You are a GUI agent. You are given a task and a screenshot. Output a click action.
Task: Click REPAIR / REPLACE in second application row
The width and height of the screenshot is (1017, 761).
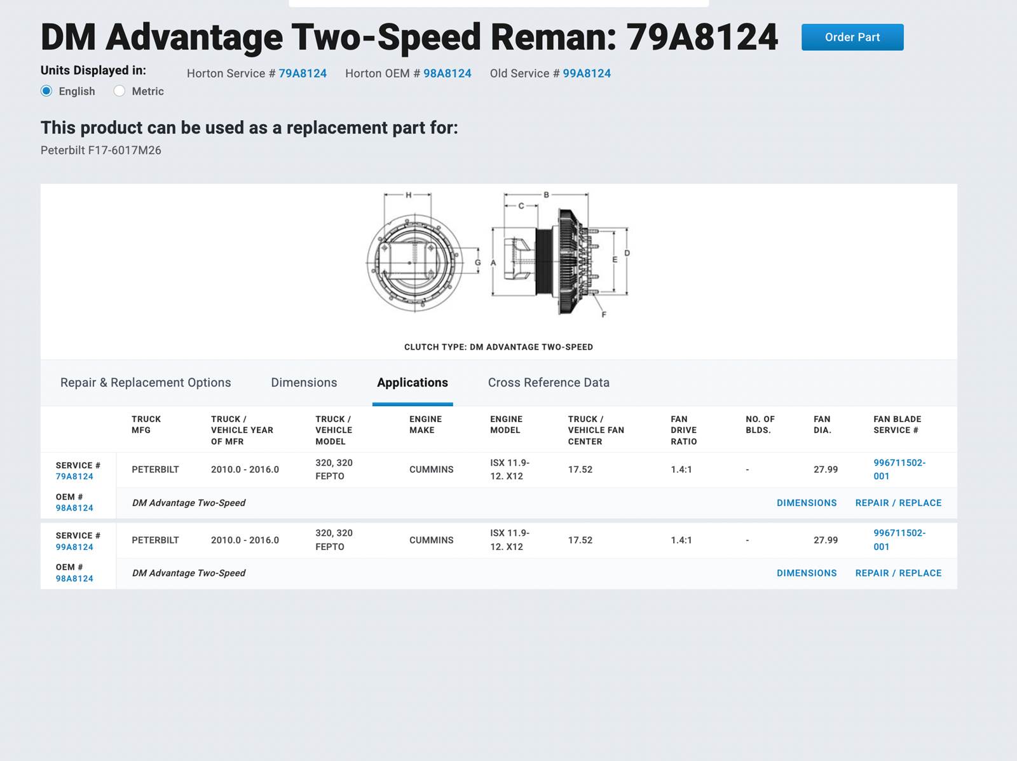click(898, 573)
